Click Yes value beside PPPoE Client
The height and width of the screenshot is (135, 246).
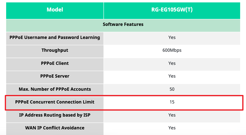click(x=172, y=63)
